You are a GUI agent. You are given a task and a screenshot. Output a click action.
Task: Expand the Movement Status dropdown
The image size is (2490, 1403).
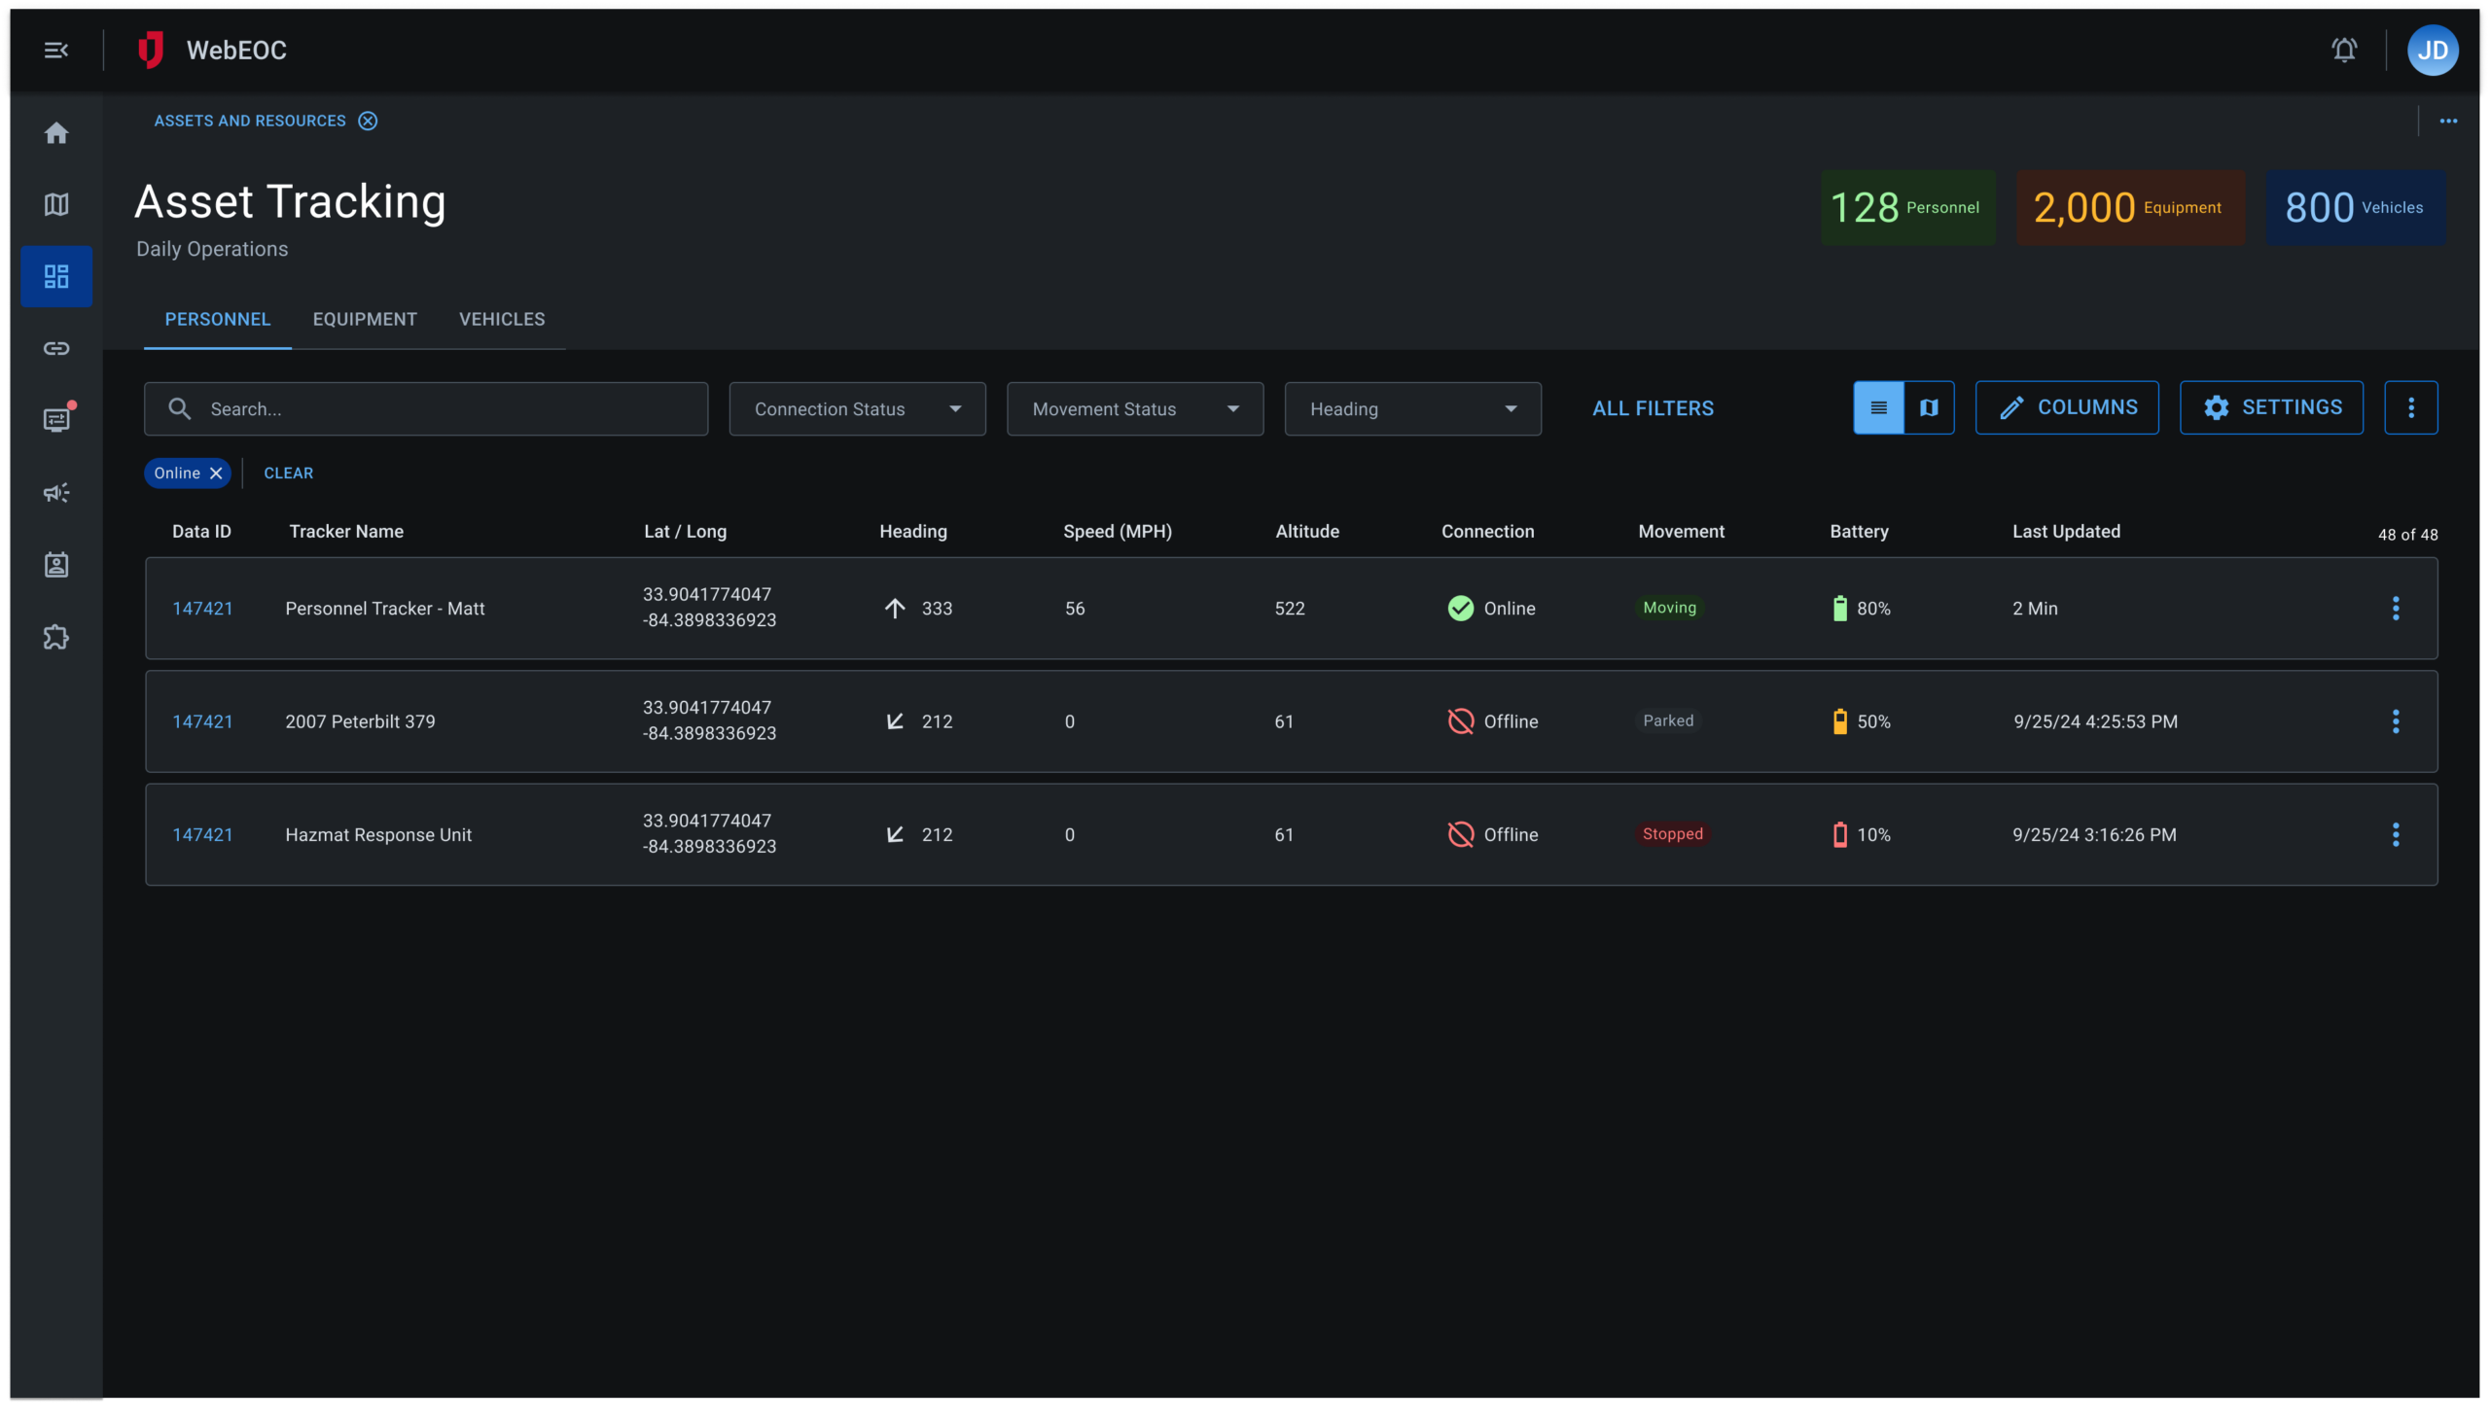[1134, 408]
